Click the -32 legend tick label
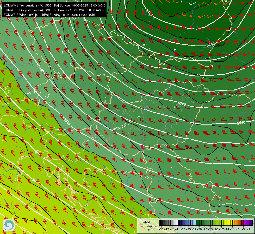Screen dimensions: 255x234 [194, 229]
